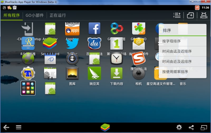
Task: Open the round dial compass app
Action: point(72,58)
